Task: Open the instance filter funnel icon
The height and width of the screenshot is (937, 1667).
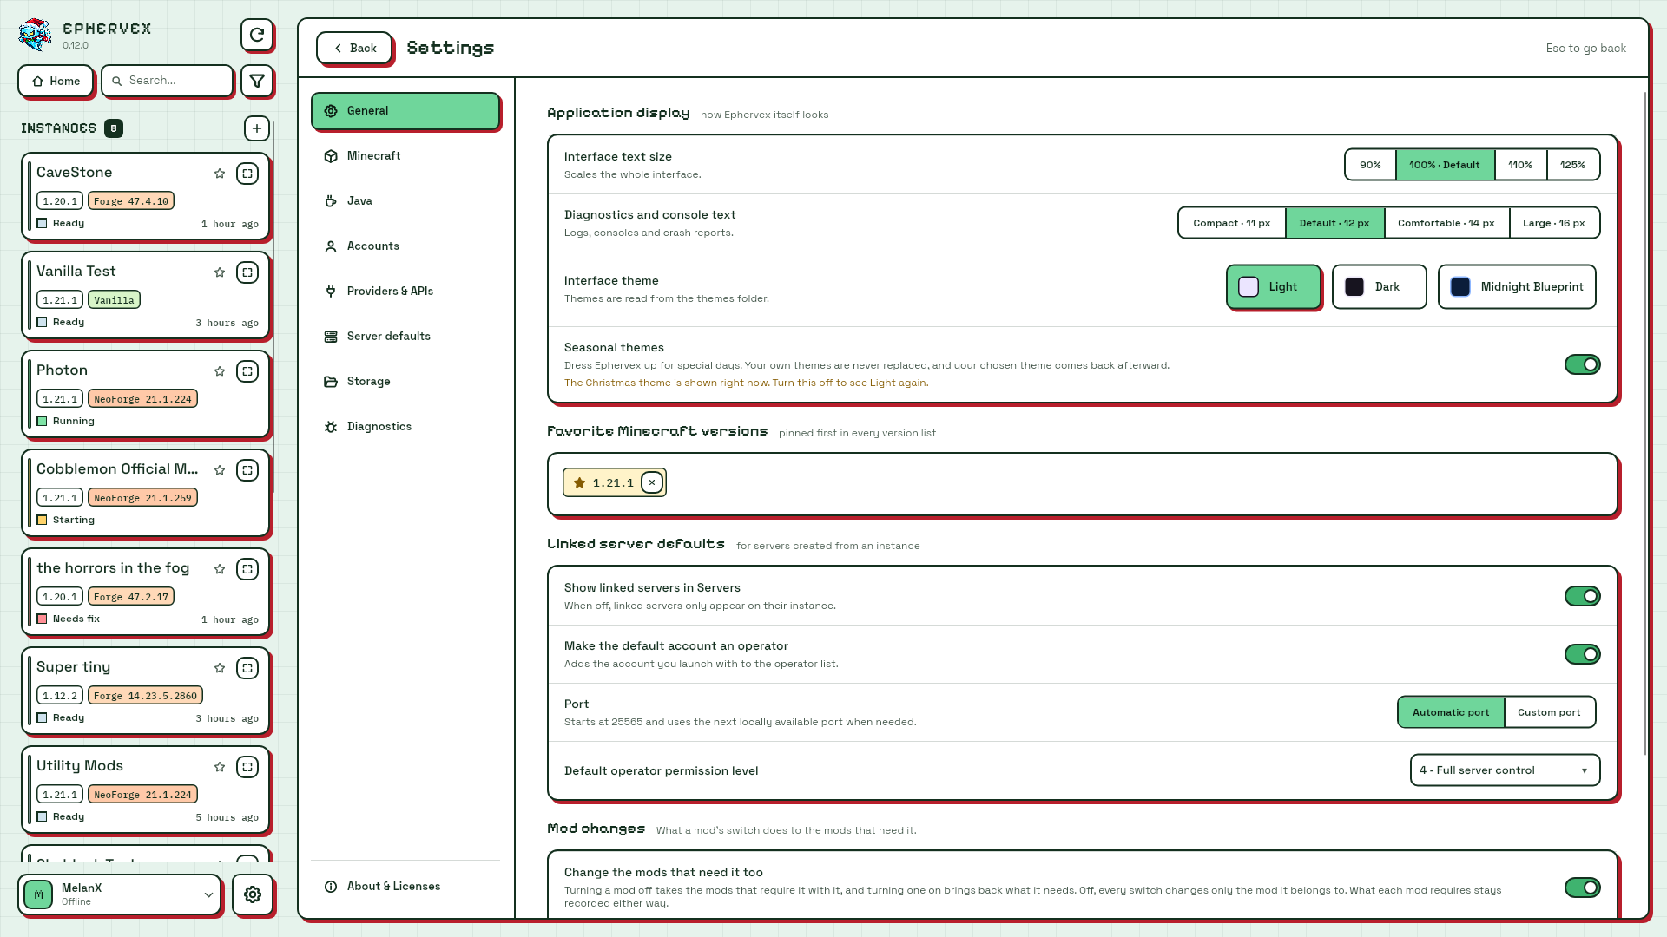Action: [x=257, y=81]
